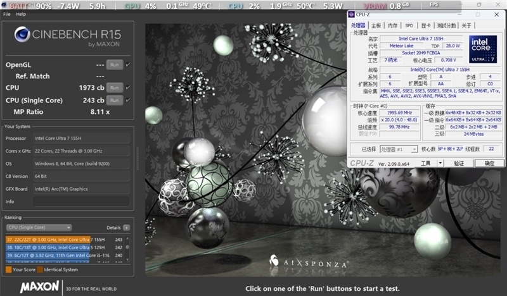Click the Intel Core Ultra 7 logo

tap(482, 49)
